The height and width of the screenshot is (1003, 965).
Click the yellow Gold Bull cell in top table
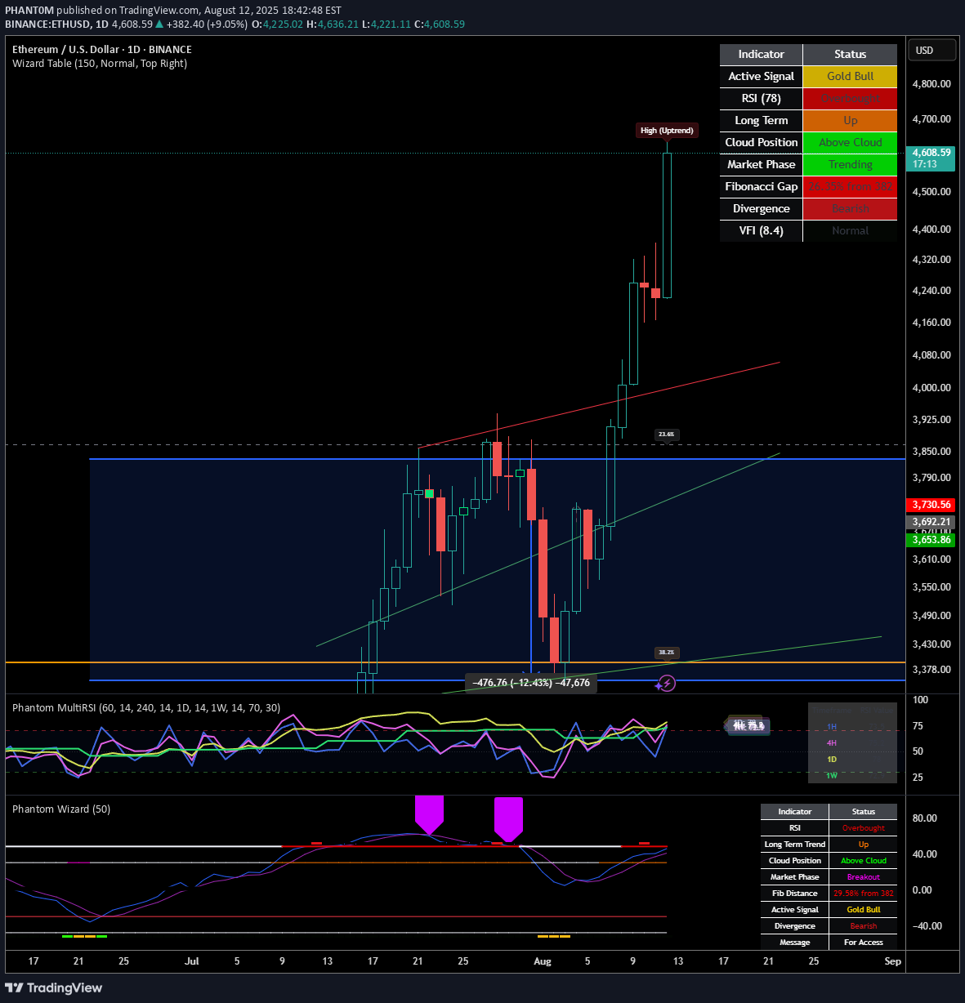point(850,76)
